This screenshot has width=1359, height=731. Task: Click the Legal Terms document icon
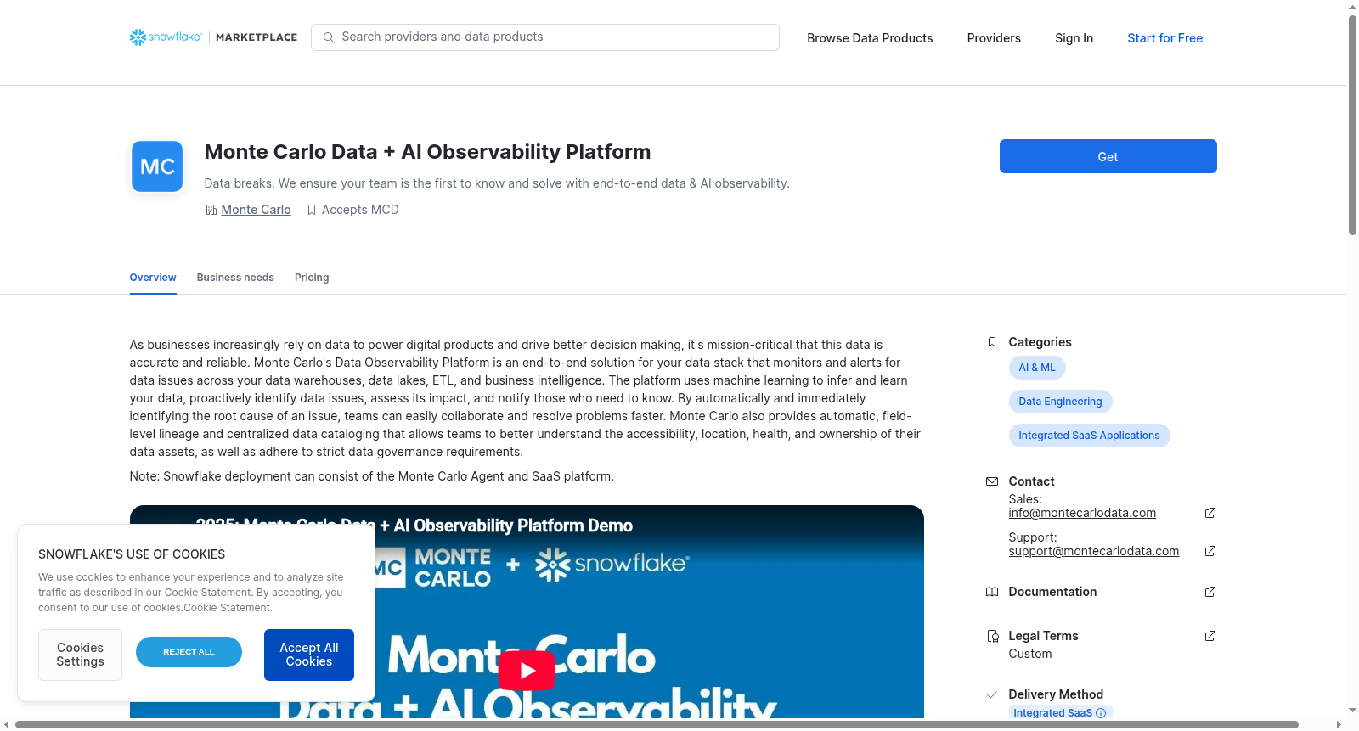[992, 636]
